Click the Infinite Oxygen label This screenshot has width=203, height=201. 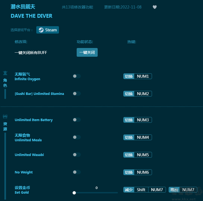click(27, 79)
